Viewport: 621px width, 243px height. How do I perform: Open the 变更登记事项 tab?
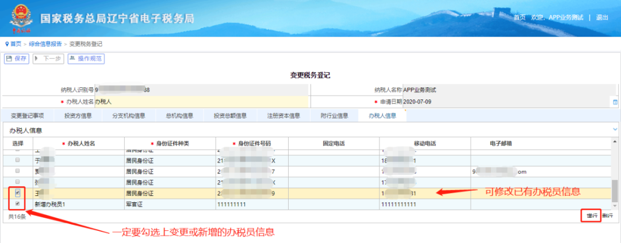[x=27, y=116]
